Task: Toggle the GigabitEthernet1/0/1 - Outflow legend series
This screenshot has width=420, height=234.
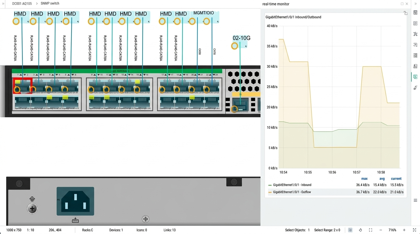Action: click(x=292, y=192)
